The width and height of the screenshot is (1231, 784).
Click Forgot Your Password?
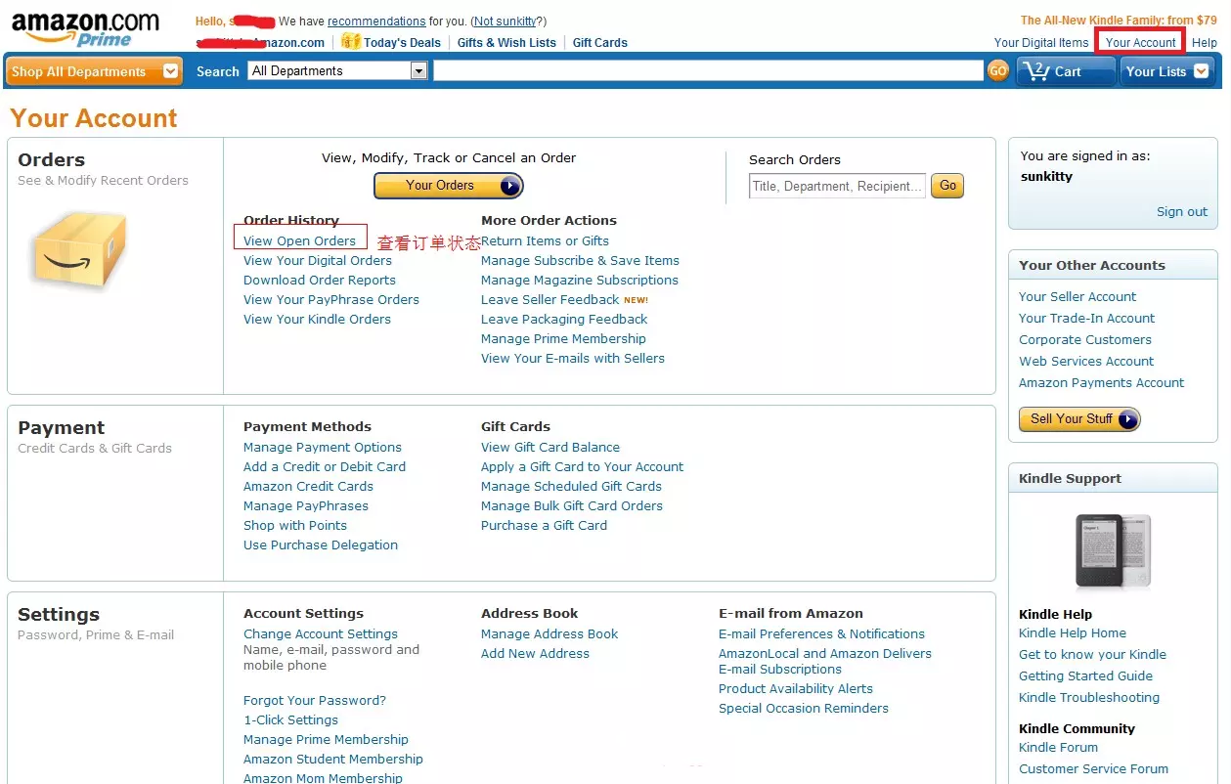315,700
